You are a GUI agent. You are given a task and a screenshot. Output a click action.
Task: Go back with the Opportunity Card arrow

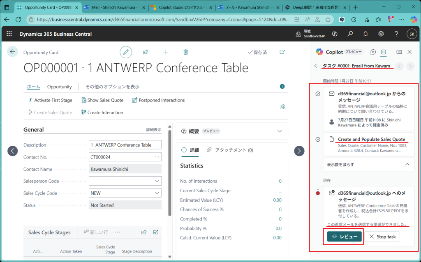coord(12,52)
